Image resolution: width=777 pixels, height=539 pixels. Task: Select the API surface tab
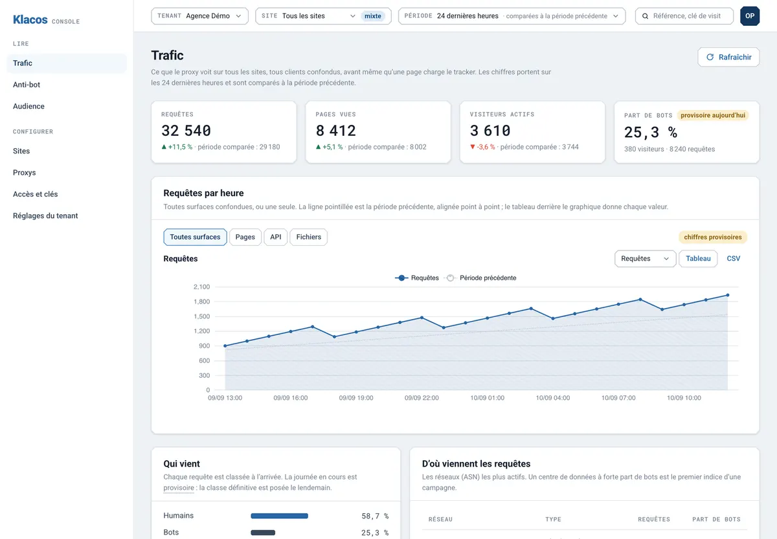(x=276, y=237)
